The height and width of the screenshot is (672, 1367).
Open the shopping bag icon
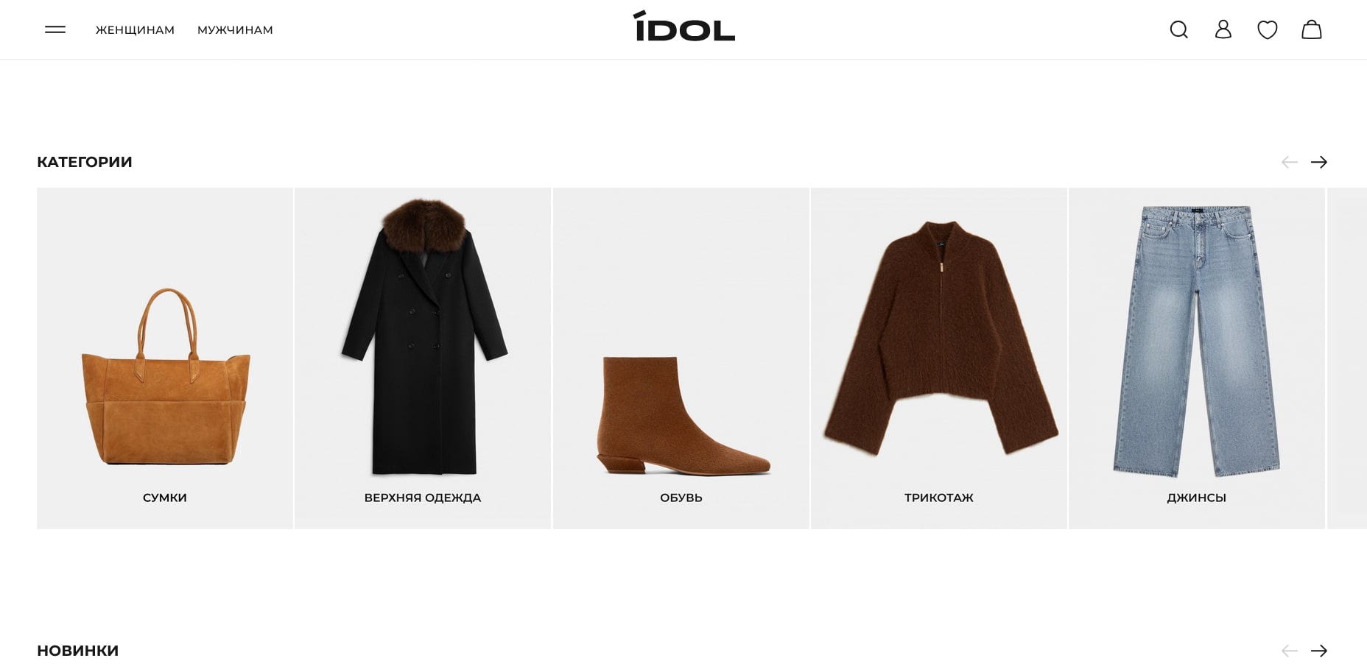(x=1312, y=29)
